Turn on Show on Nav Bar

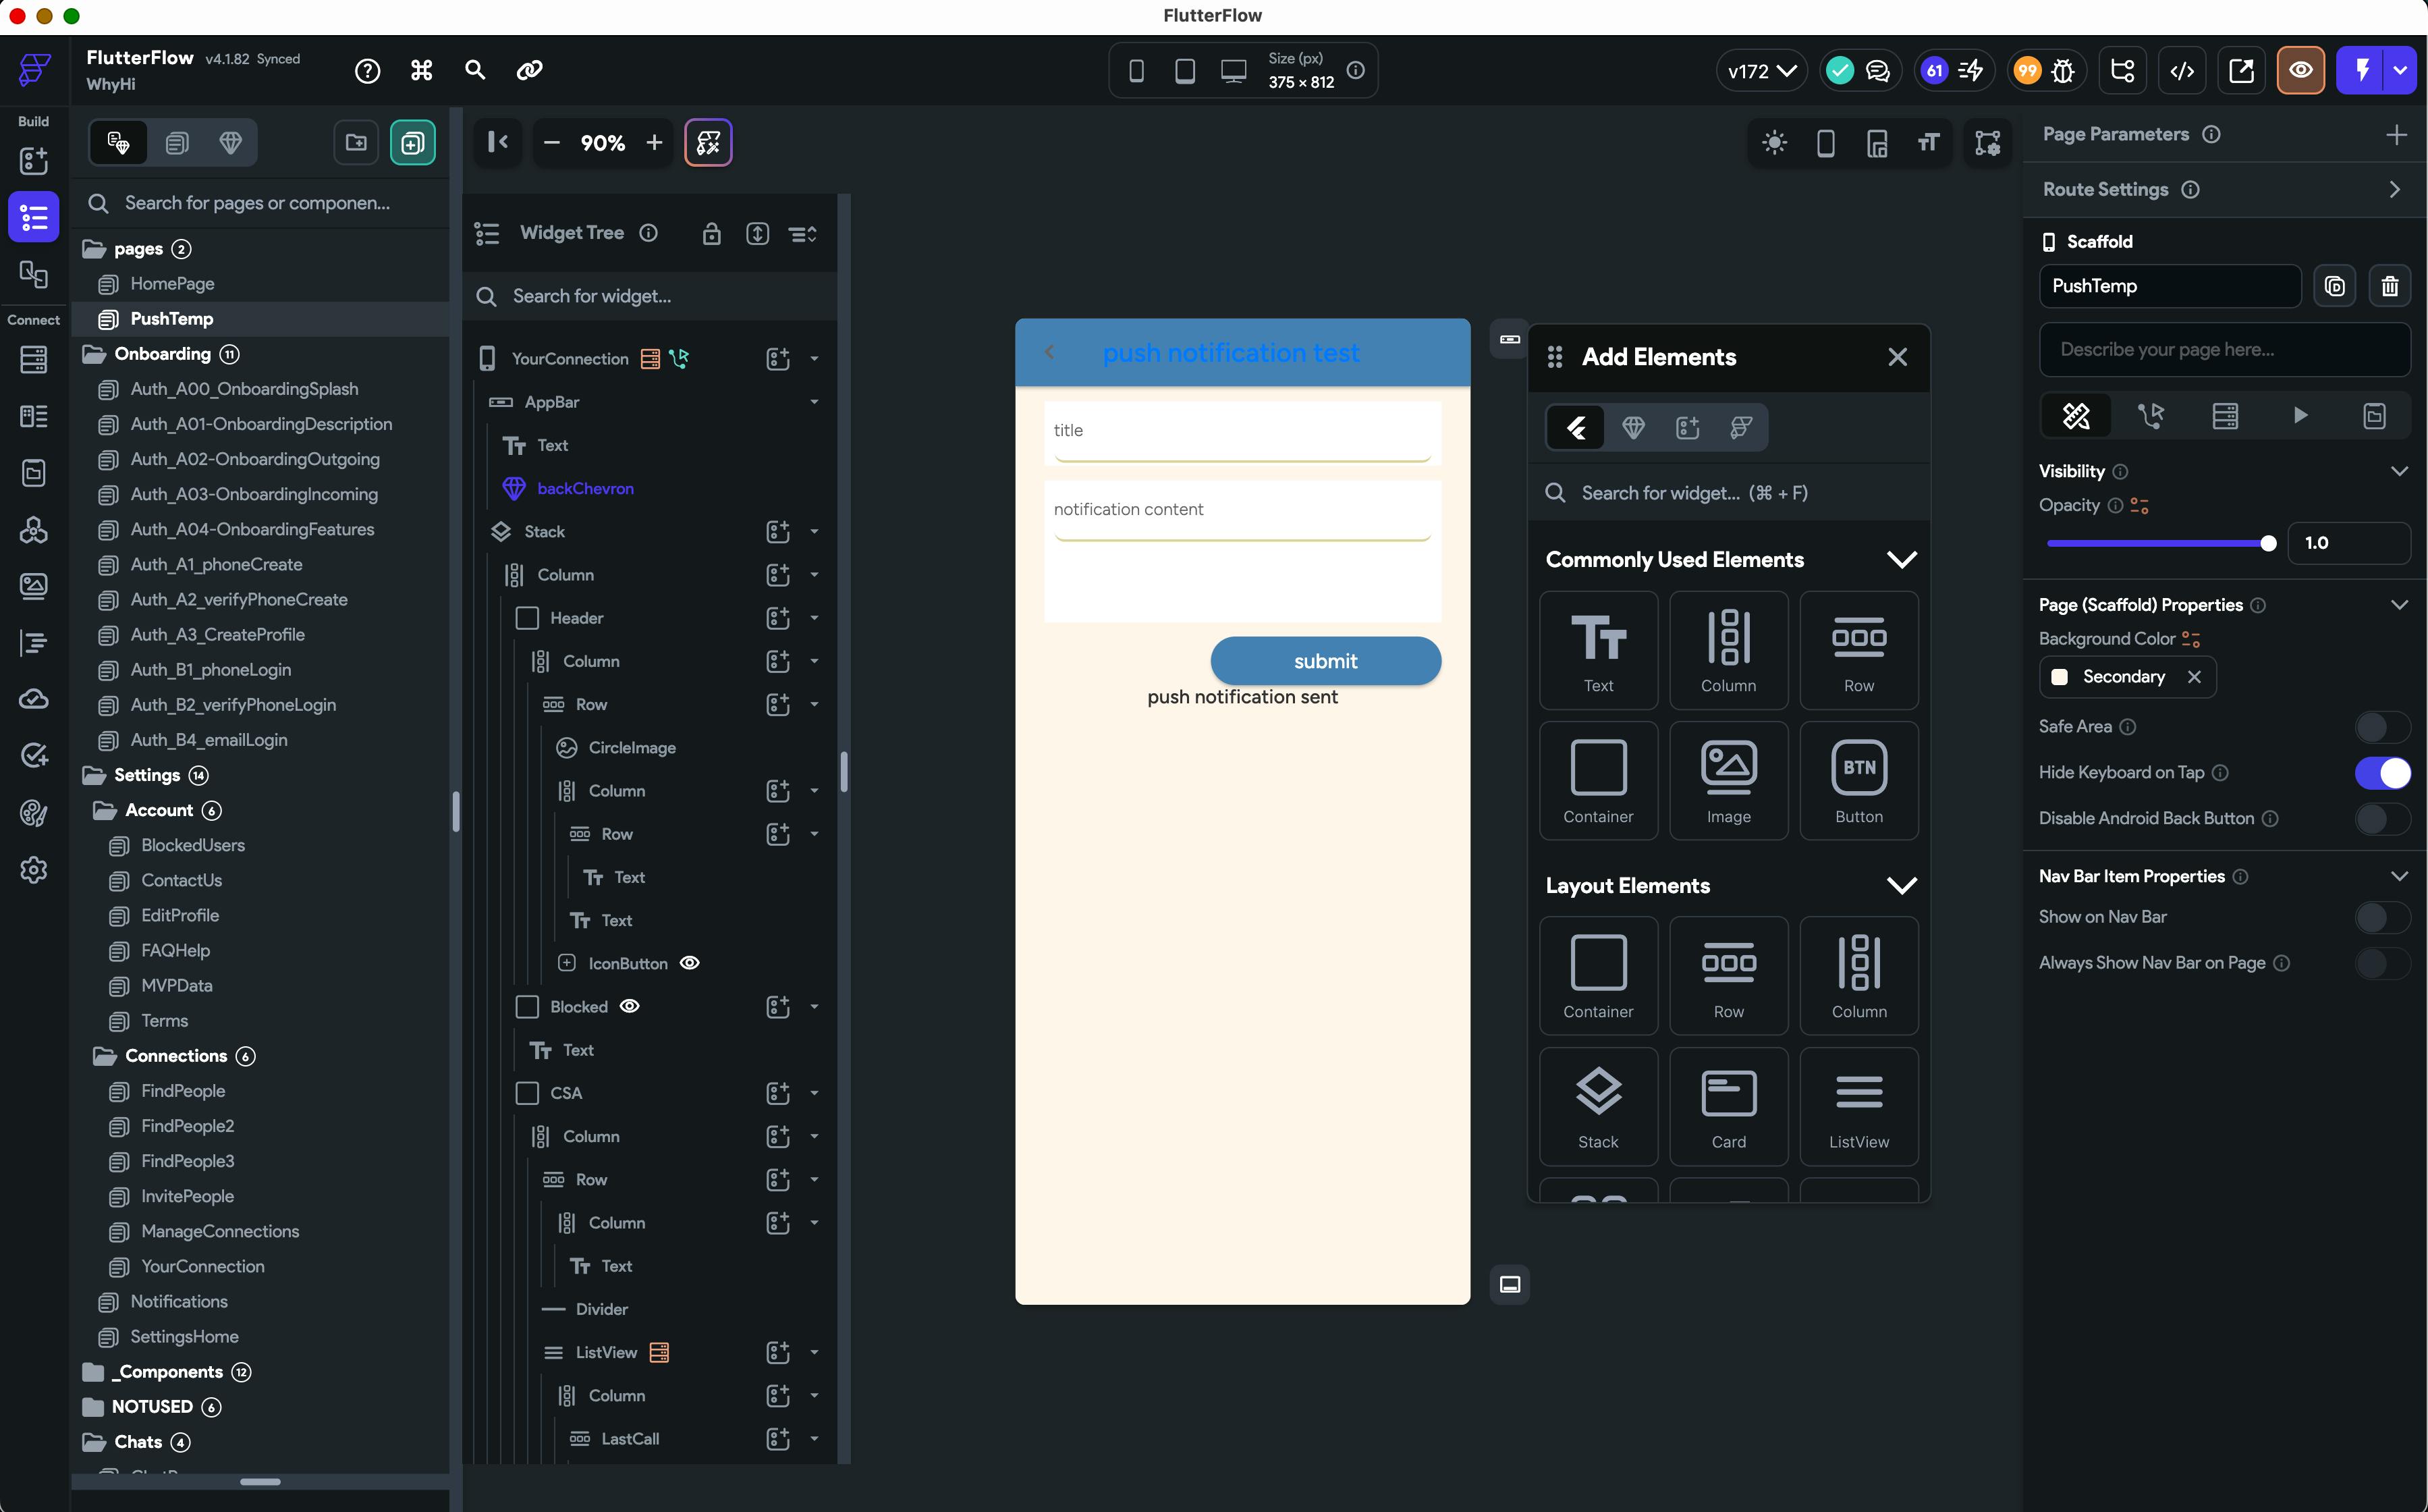2382,917
